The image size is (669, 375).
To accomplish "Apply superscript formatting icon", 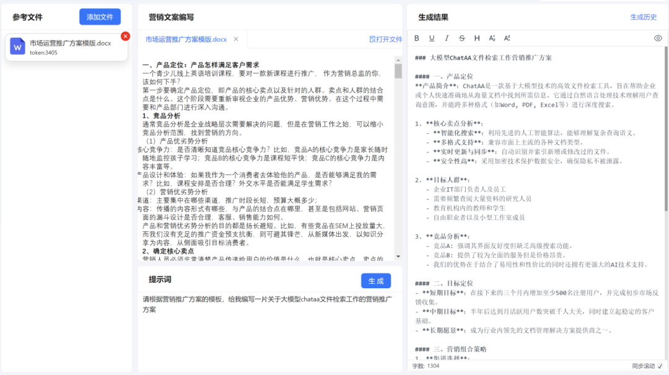I will coord(507,38).
